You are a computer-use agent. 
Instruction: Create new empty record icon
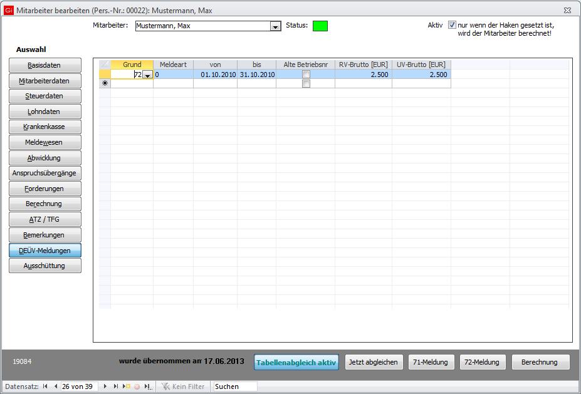(x=127, y=386)
